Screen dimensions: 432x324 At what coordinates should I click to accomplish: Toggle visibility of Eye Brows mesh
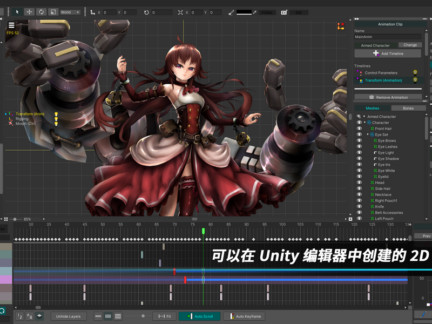point(359,140)
